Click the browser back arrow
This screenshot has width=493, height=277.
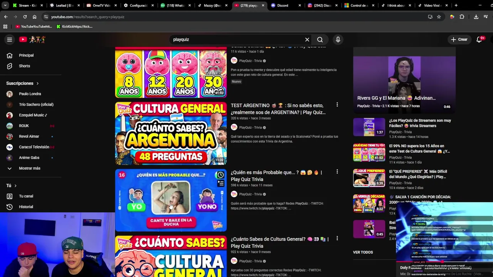coord(6,17)
